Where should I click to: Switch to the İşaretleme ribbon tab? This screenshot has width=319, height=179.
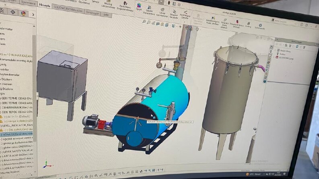tap(29, 3)
